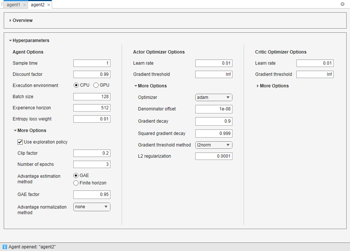Click the info icon in status bar
This screenshot has width=350, height=251.
coord(5,247)
